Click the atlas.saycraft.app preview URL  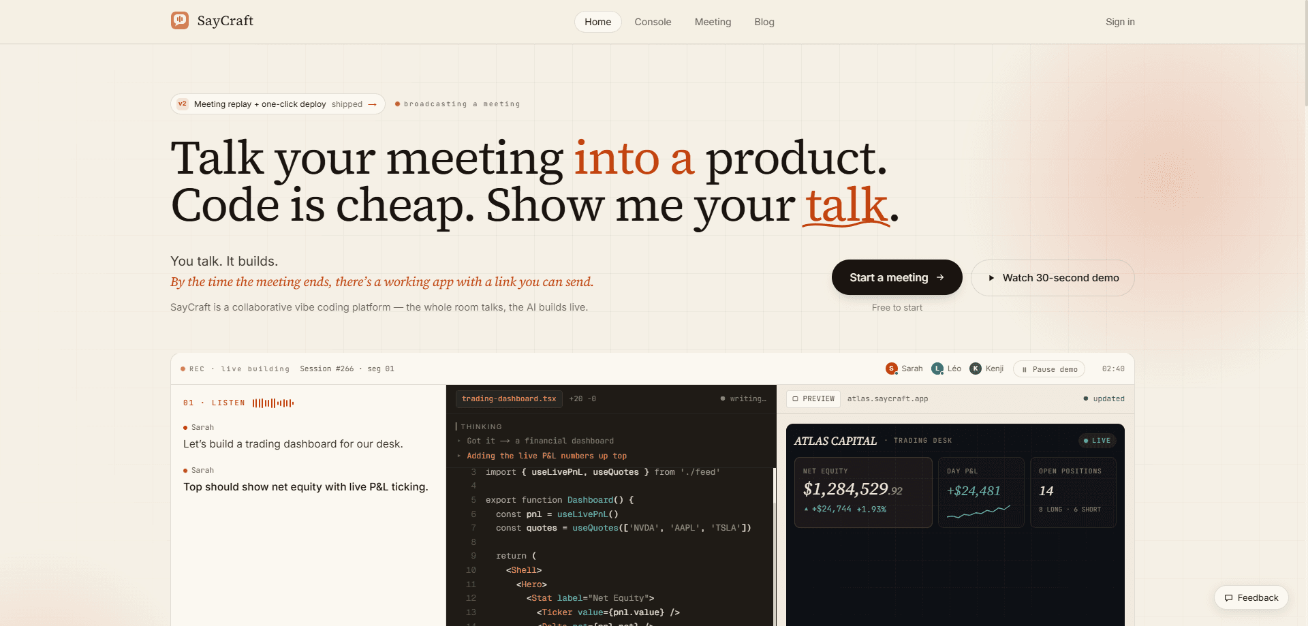coord(888,399)
